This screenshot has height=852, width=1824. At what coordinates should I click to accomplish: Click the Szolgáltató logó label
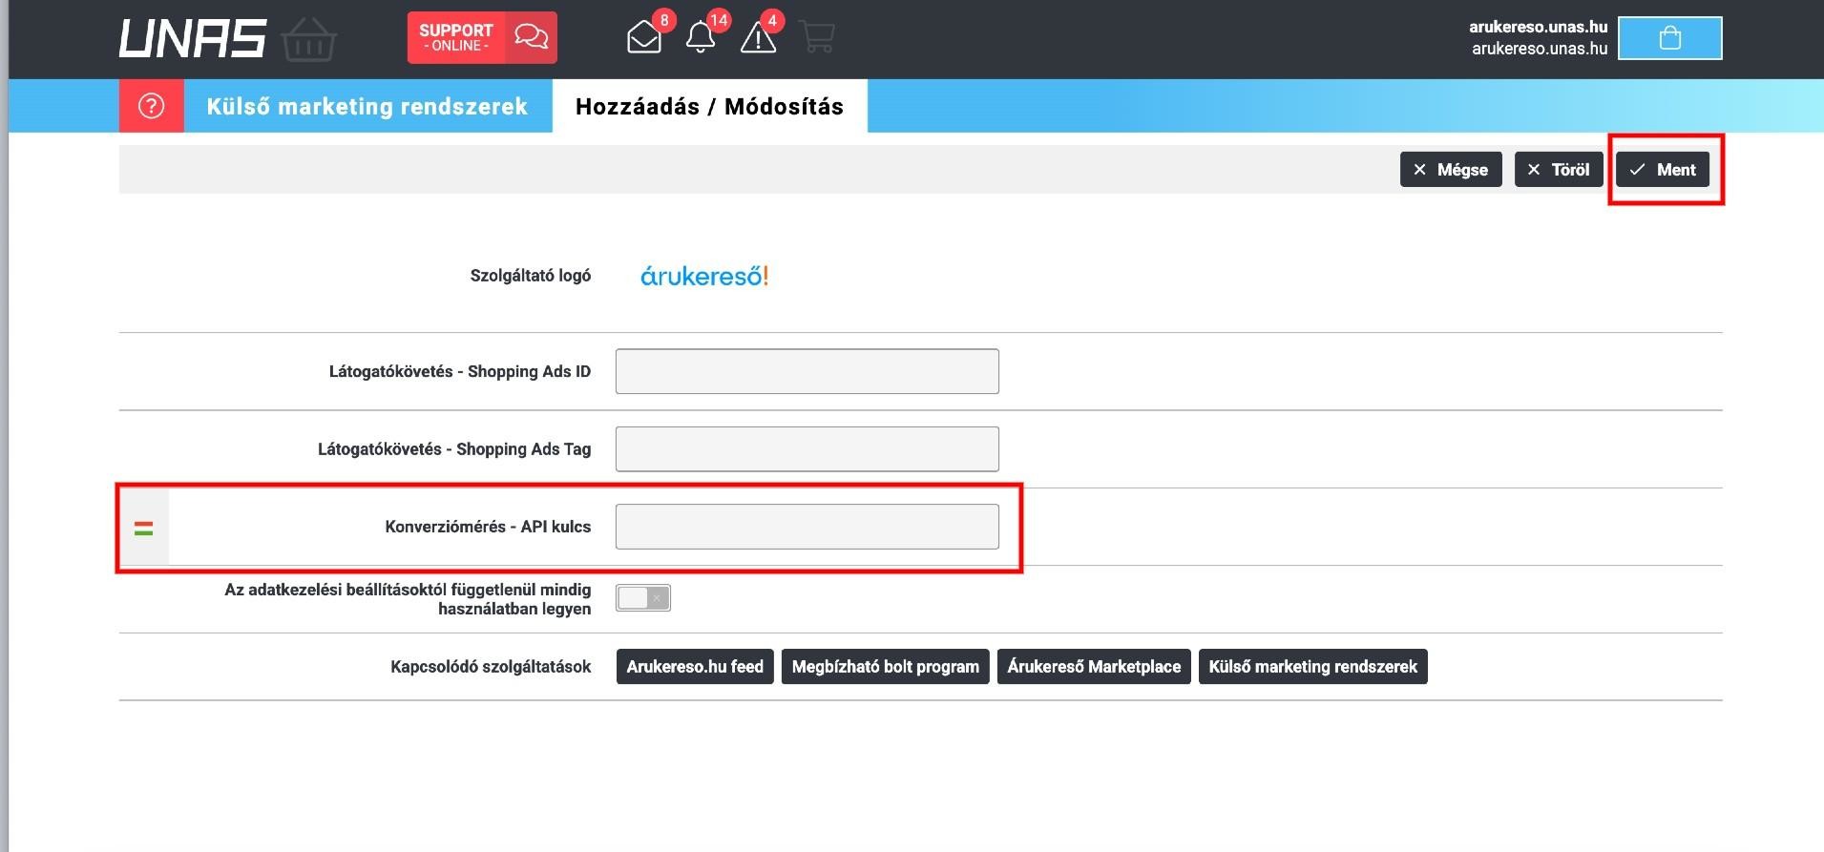(x=531, y=276)
